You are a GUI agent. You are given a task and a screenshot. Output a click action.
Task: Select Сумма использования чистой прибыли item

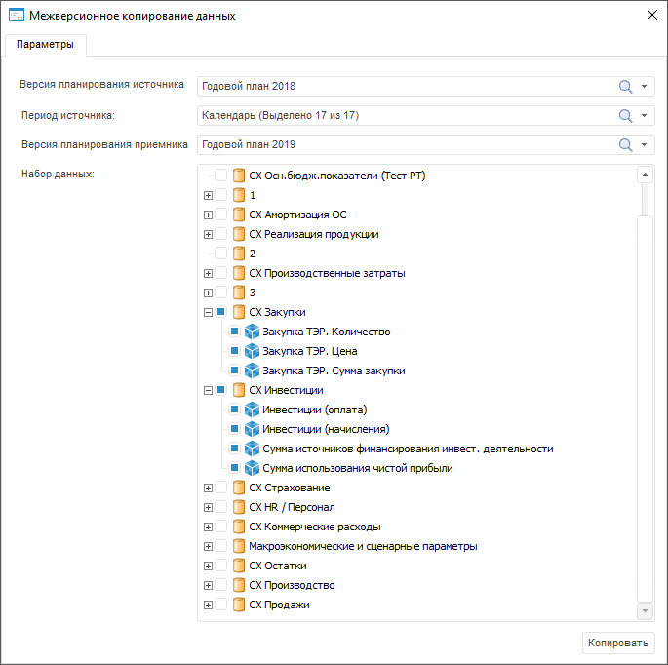(x=357, y=468)
